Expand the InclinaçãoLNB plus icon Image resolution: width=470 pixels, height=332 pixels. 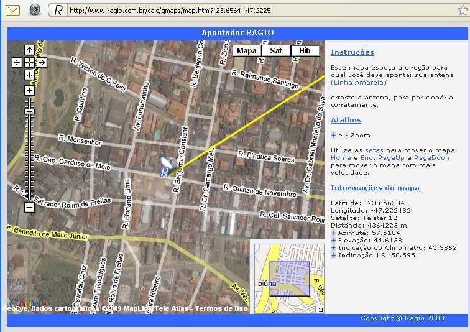(333, 256)
